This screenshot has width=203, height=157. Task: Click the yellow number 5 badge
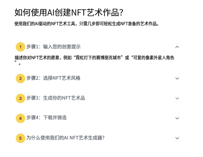pyautogui.click(x=20, y=138)
